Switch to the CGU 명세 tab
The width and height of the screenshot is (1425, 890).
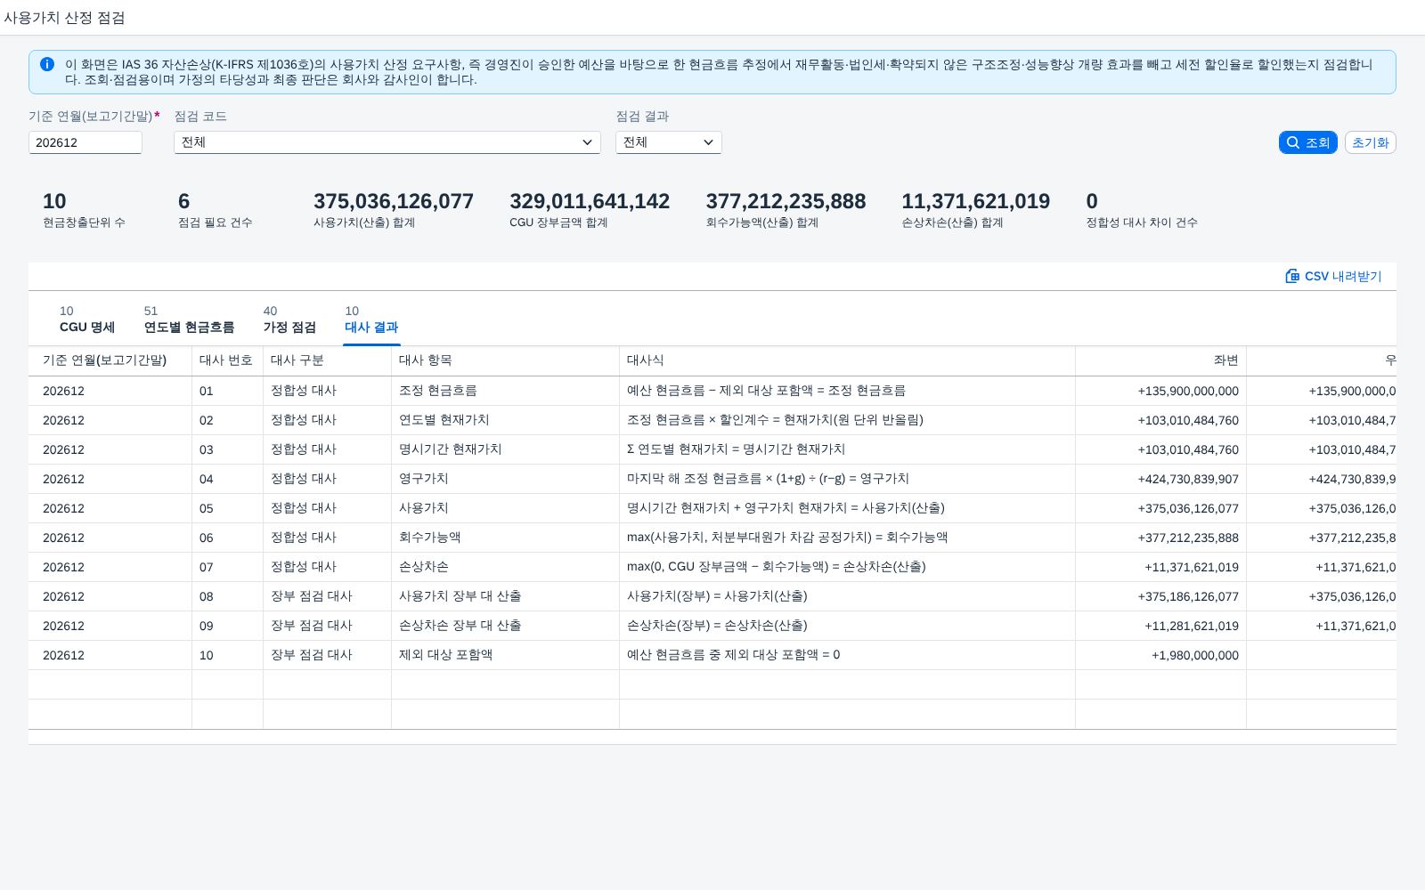tap(87, 320)
